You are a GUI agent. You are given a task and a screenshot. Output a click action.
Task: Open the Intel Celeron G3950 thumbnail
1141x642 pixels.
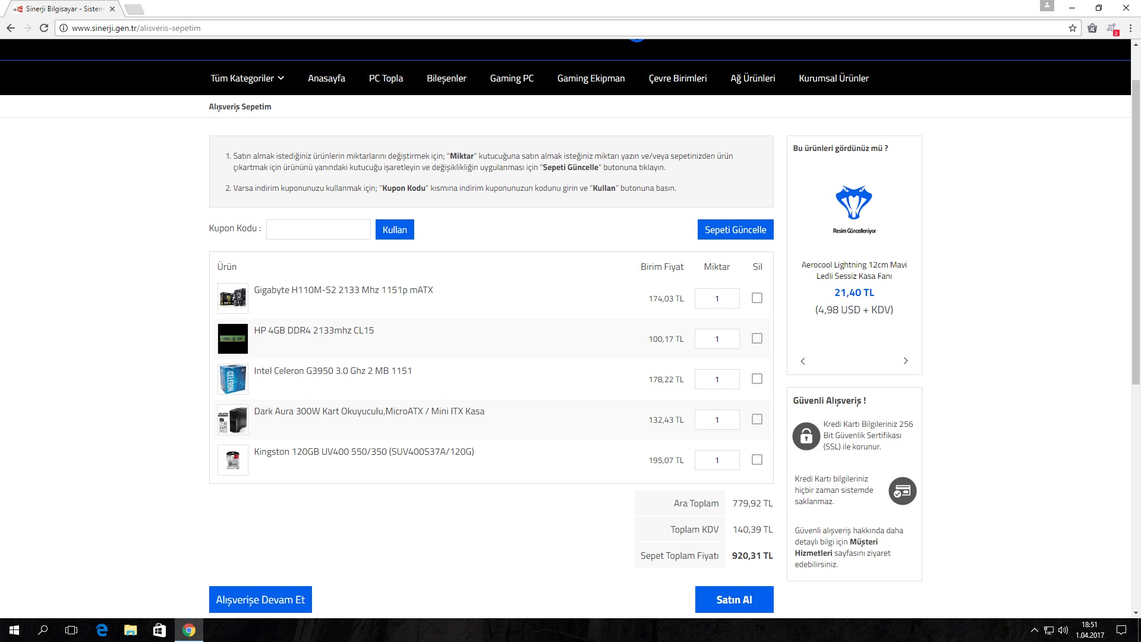pos(233,379)
